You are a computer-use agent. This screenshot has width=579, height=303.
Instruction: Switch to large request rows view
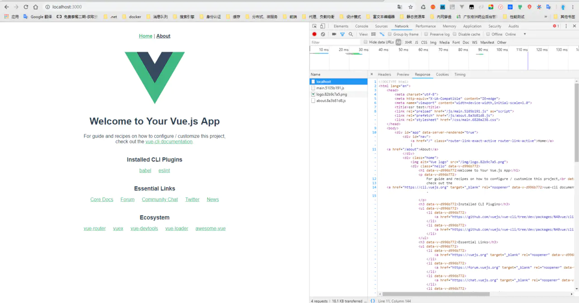374,34
